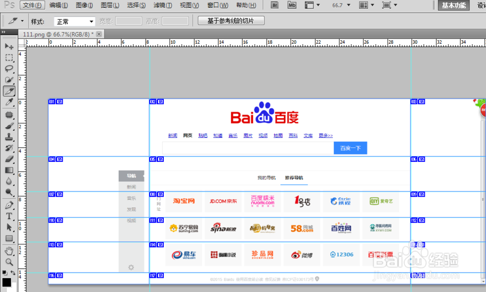Select the Gradient tool
The width and height of the screenshot is (486, 292).
coord(9,170)
